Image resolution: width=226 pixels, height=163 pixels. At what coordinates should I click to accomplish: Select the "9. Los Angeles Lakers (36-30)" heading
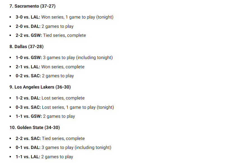pyautogui.click(x=40, y=87)
